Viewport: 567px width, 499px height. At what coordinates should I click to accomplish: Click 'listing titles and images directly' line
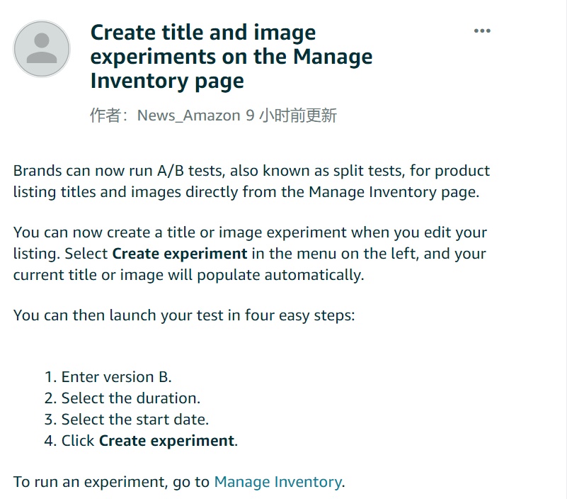[x=246, y=192]
